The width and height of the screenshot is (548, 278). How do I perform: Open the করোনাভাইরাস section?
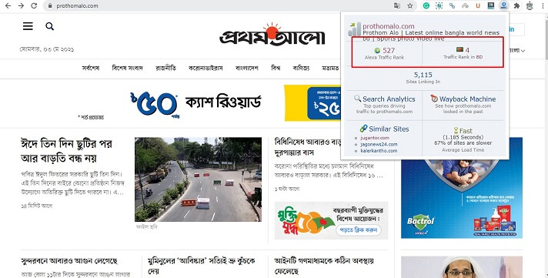(x=205, y=68)
